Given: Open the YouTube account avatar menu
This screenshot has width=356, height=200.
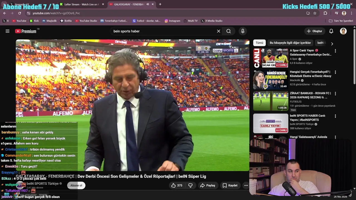Looking at the screenshot, I should pos(343,31).
